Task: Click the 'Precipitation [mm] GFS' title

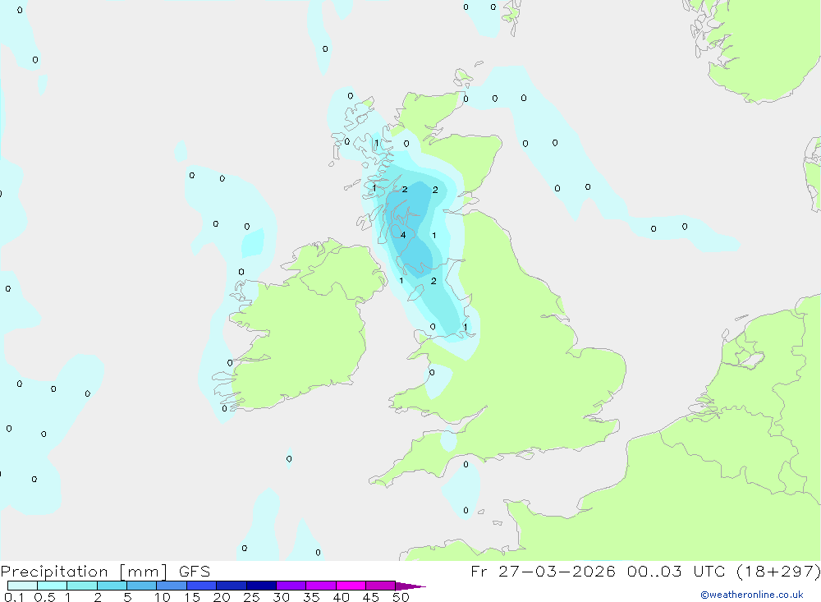Action: [105, 572]
